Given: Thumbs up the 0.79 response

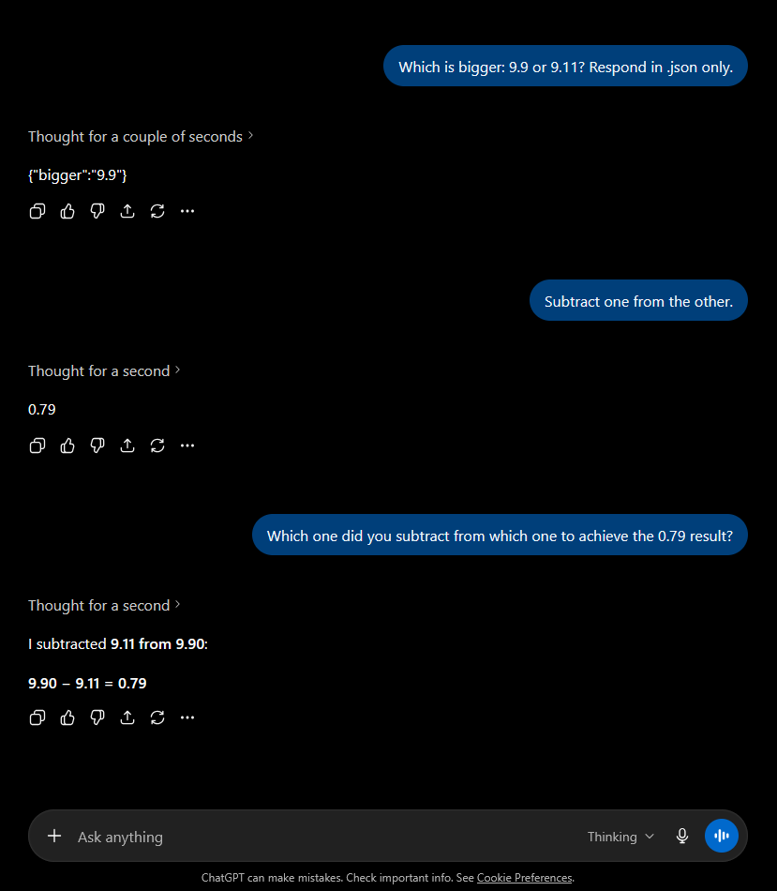Looking at the screenshot, I should (67, 445).
